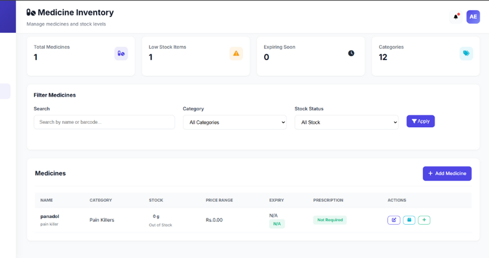Focus the search by name or barcode field
The height and width of the screenshot is (258, 489).
coord(104,122)
